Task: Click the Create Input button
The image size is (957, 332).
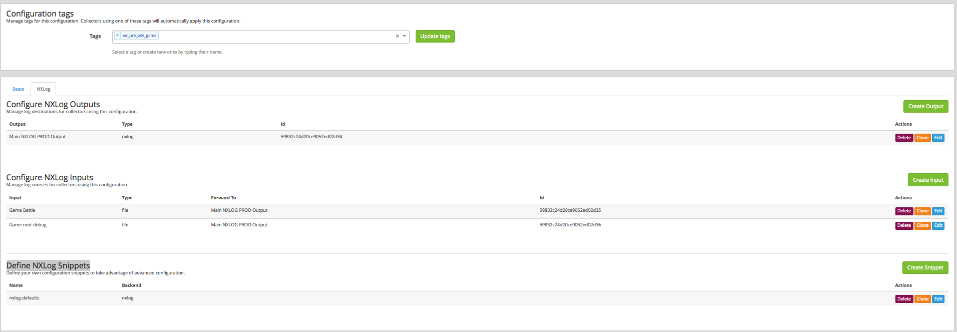Action: coord(927,180)
